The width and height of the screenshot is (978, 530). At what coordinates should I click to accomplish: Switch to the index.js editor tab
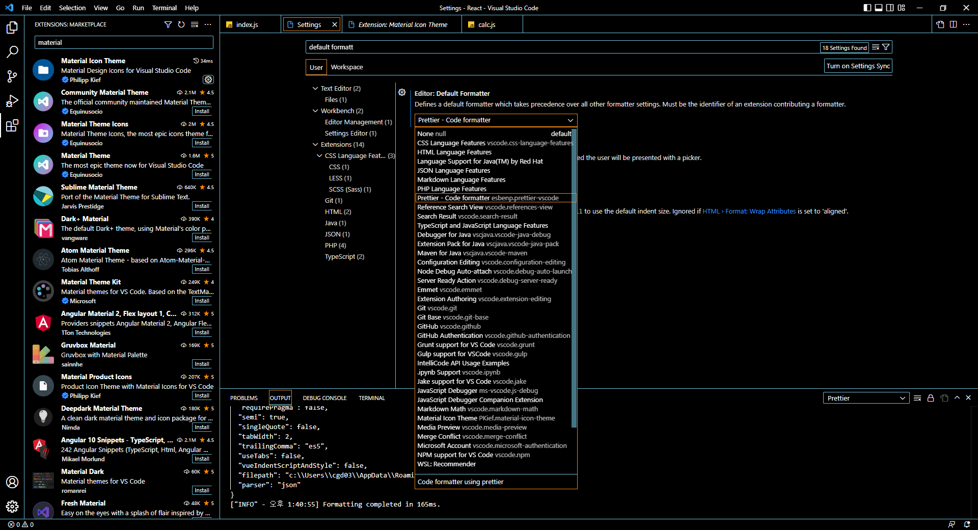coord(251,24)
